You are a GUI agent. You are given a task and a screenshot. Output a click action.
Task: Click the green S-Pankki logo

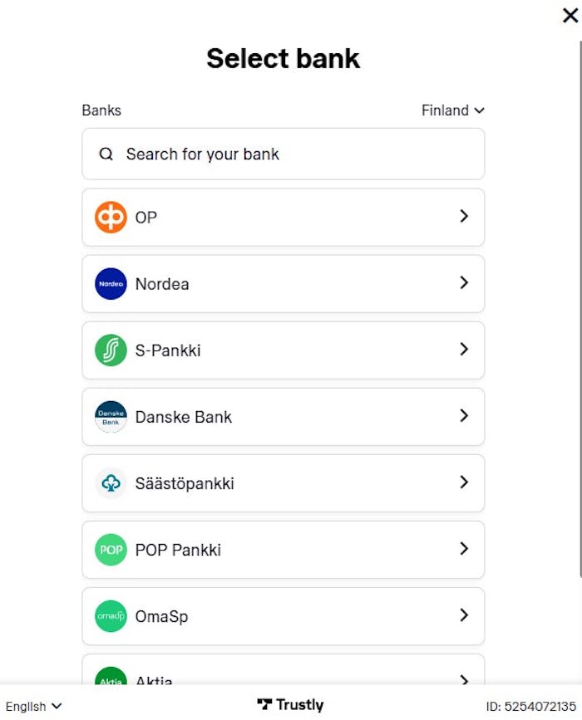point(111,350)
